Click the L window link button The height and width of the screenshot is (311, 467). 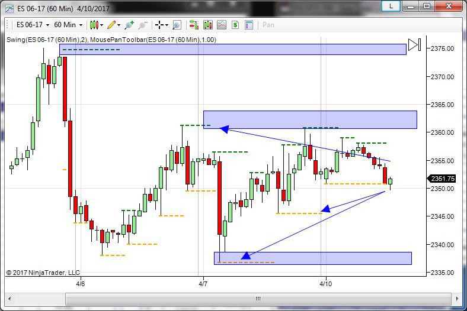[x=391, y=6]
